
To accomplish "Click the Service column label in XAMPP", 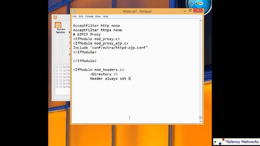I will [61, 32].
